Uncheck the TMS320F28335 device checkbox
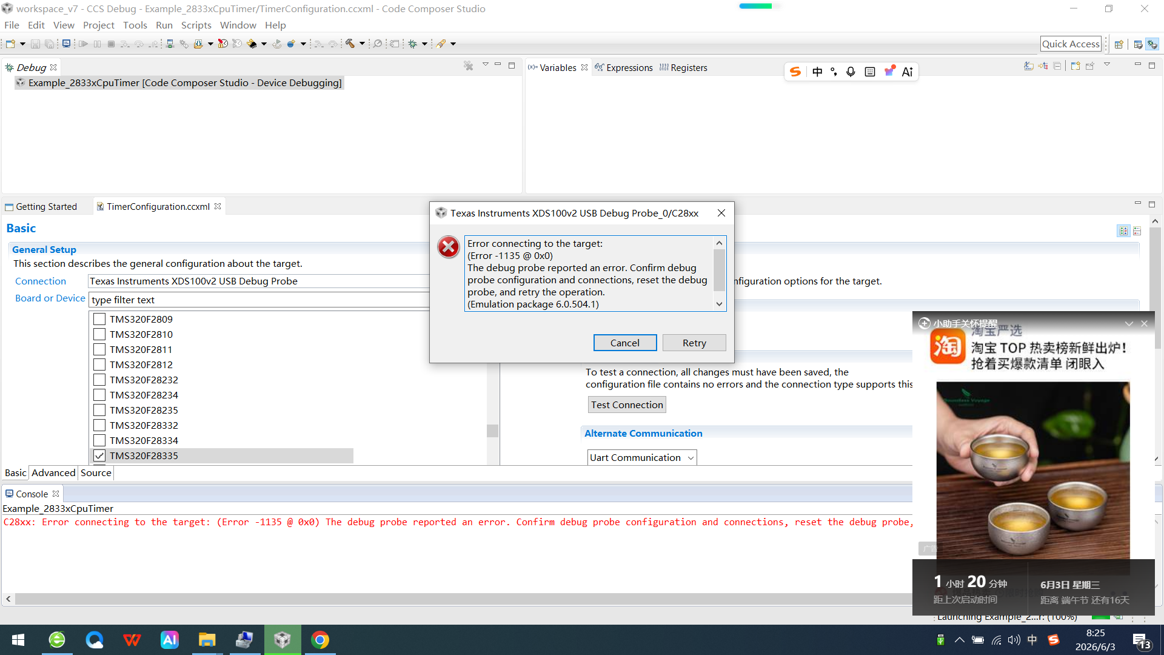The image size is (1164, 655). 99,455
